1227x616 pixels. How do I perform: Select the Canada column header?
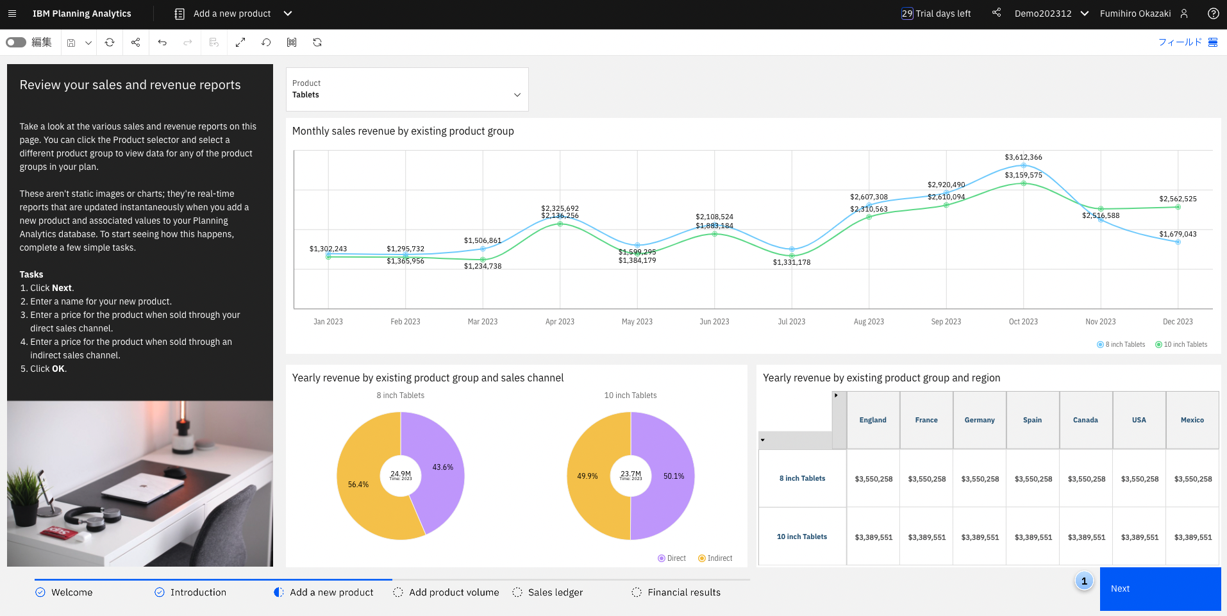point(1086,420)
